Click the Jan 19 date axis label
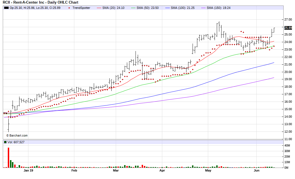Viewport: 295px width, 179px height. 28,170
